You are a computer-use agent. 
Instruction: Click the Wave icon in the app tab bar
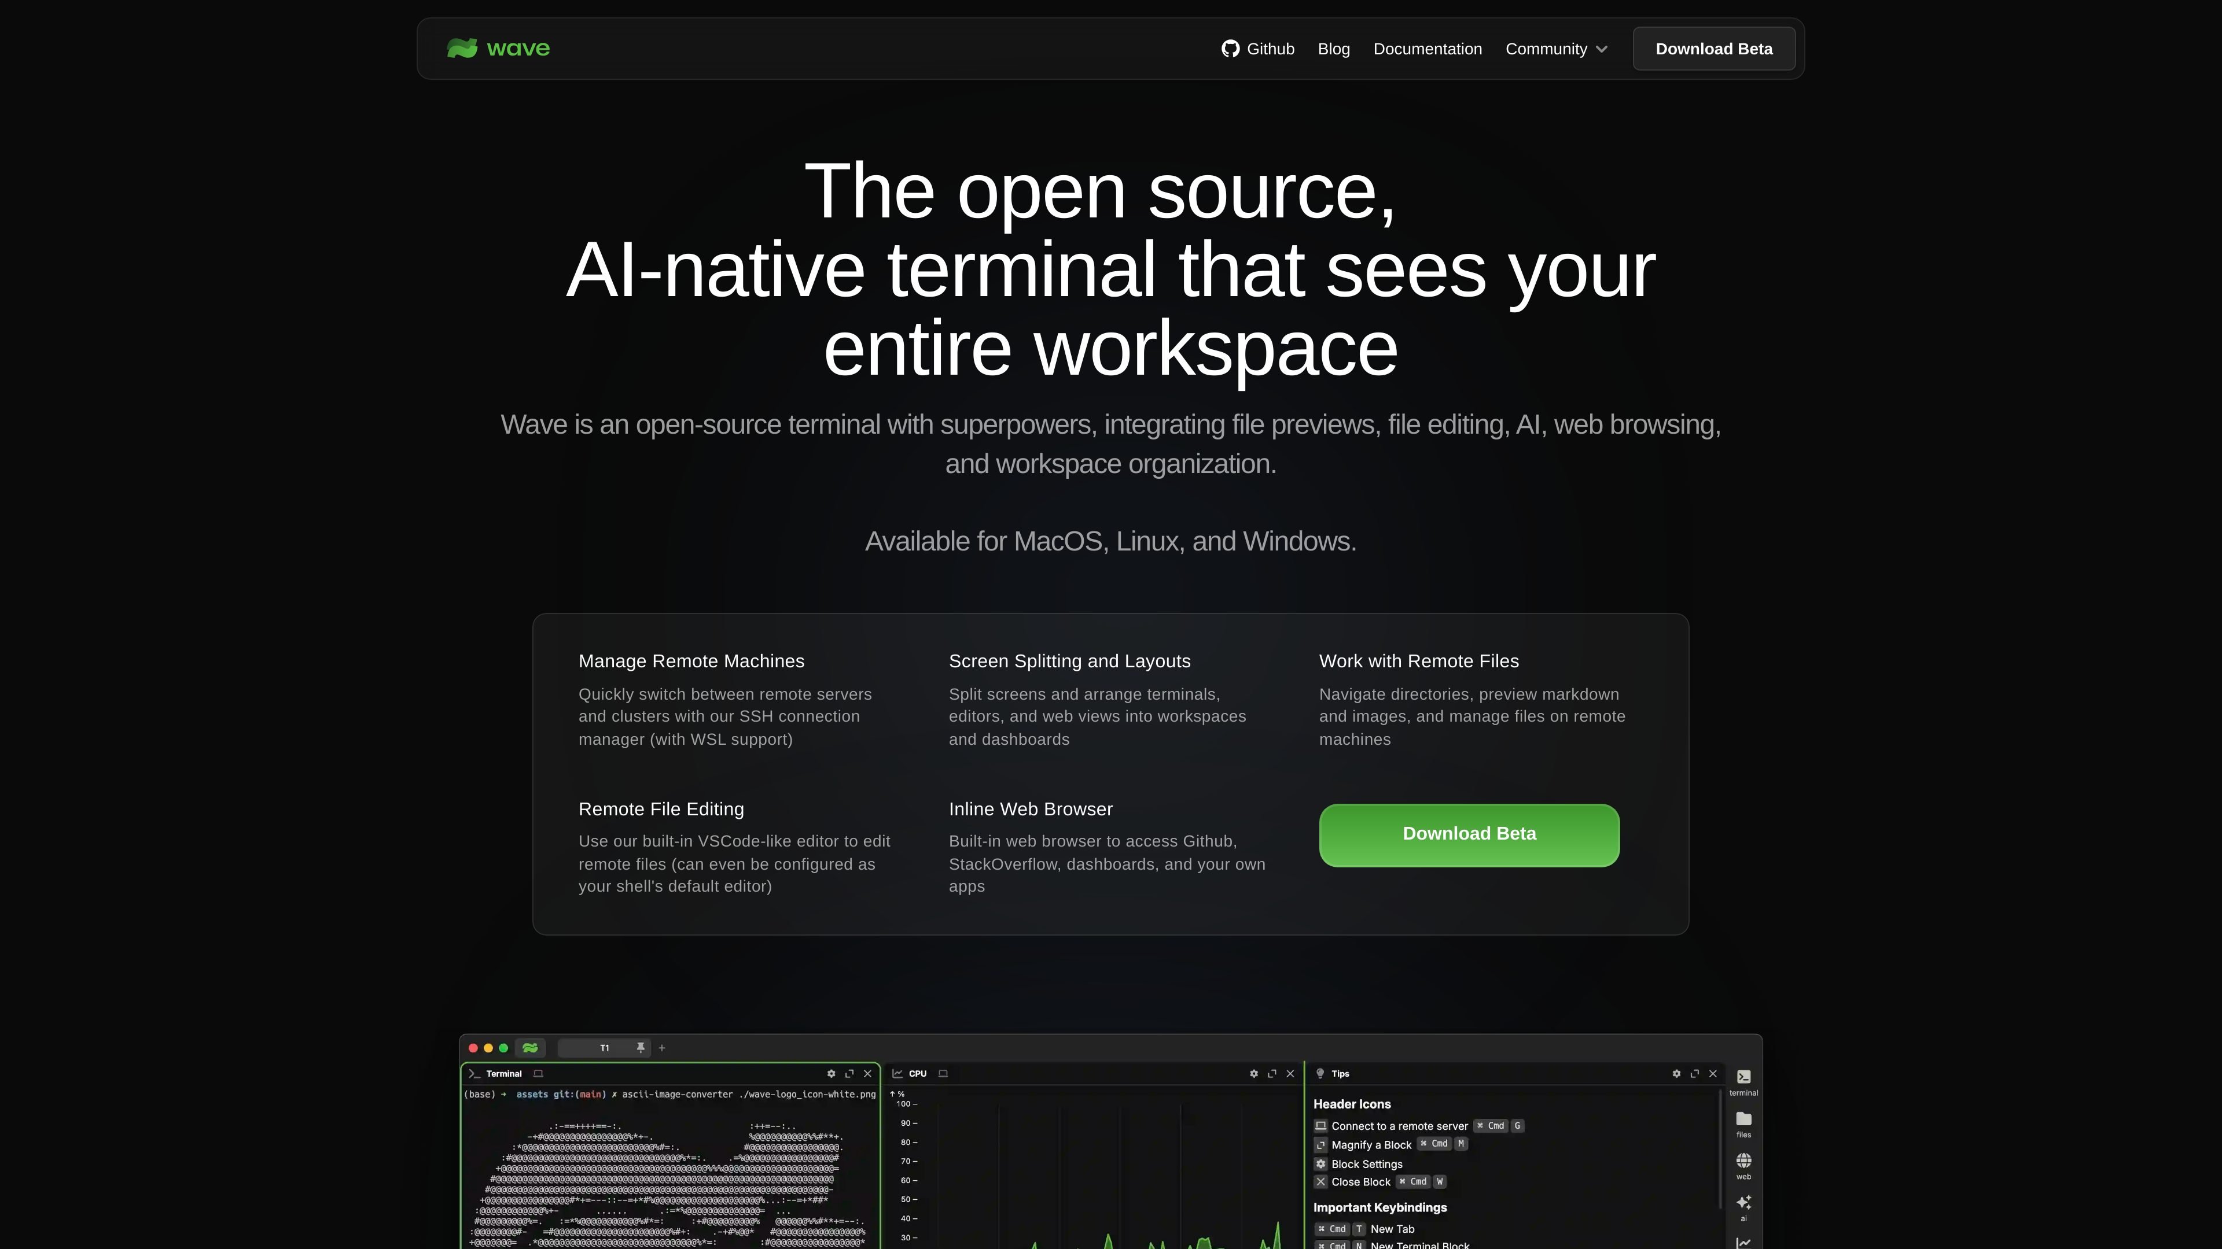point(529,1047)
